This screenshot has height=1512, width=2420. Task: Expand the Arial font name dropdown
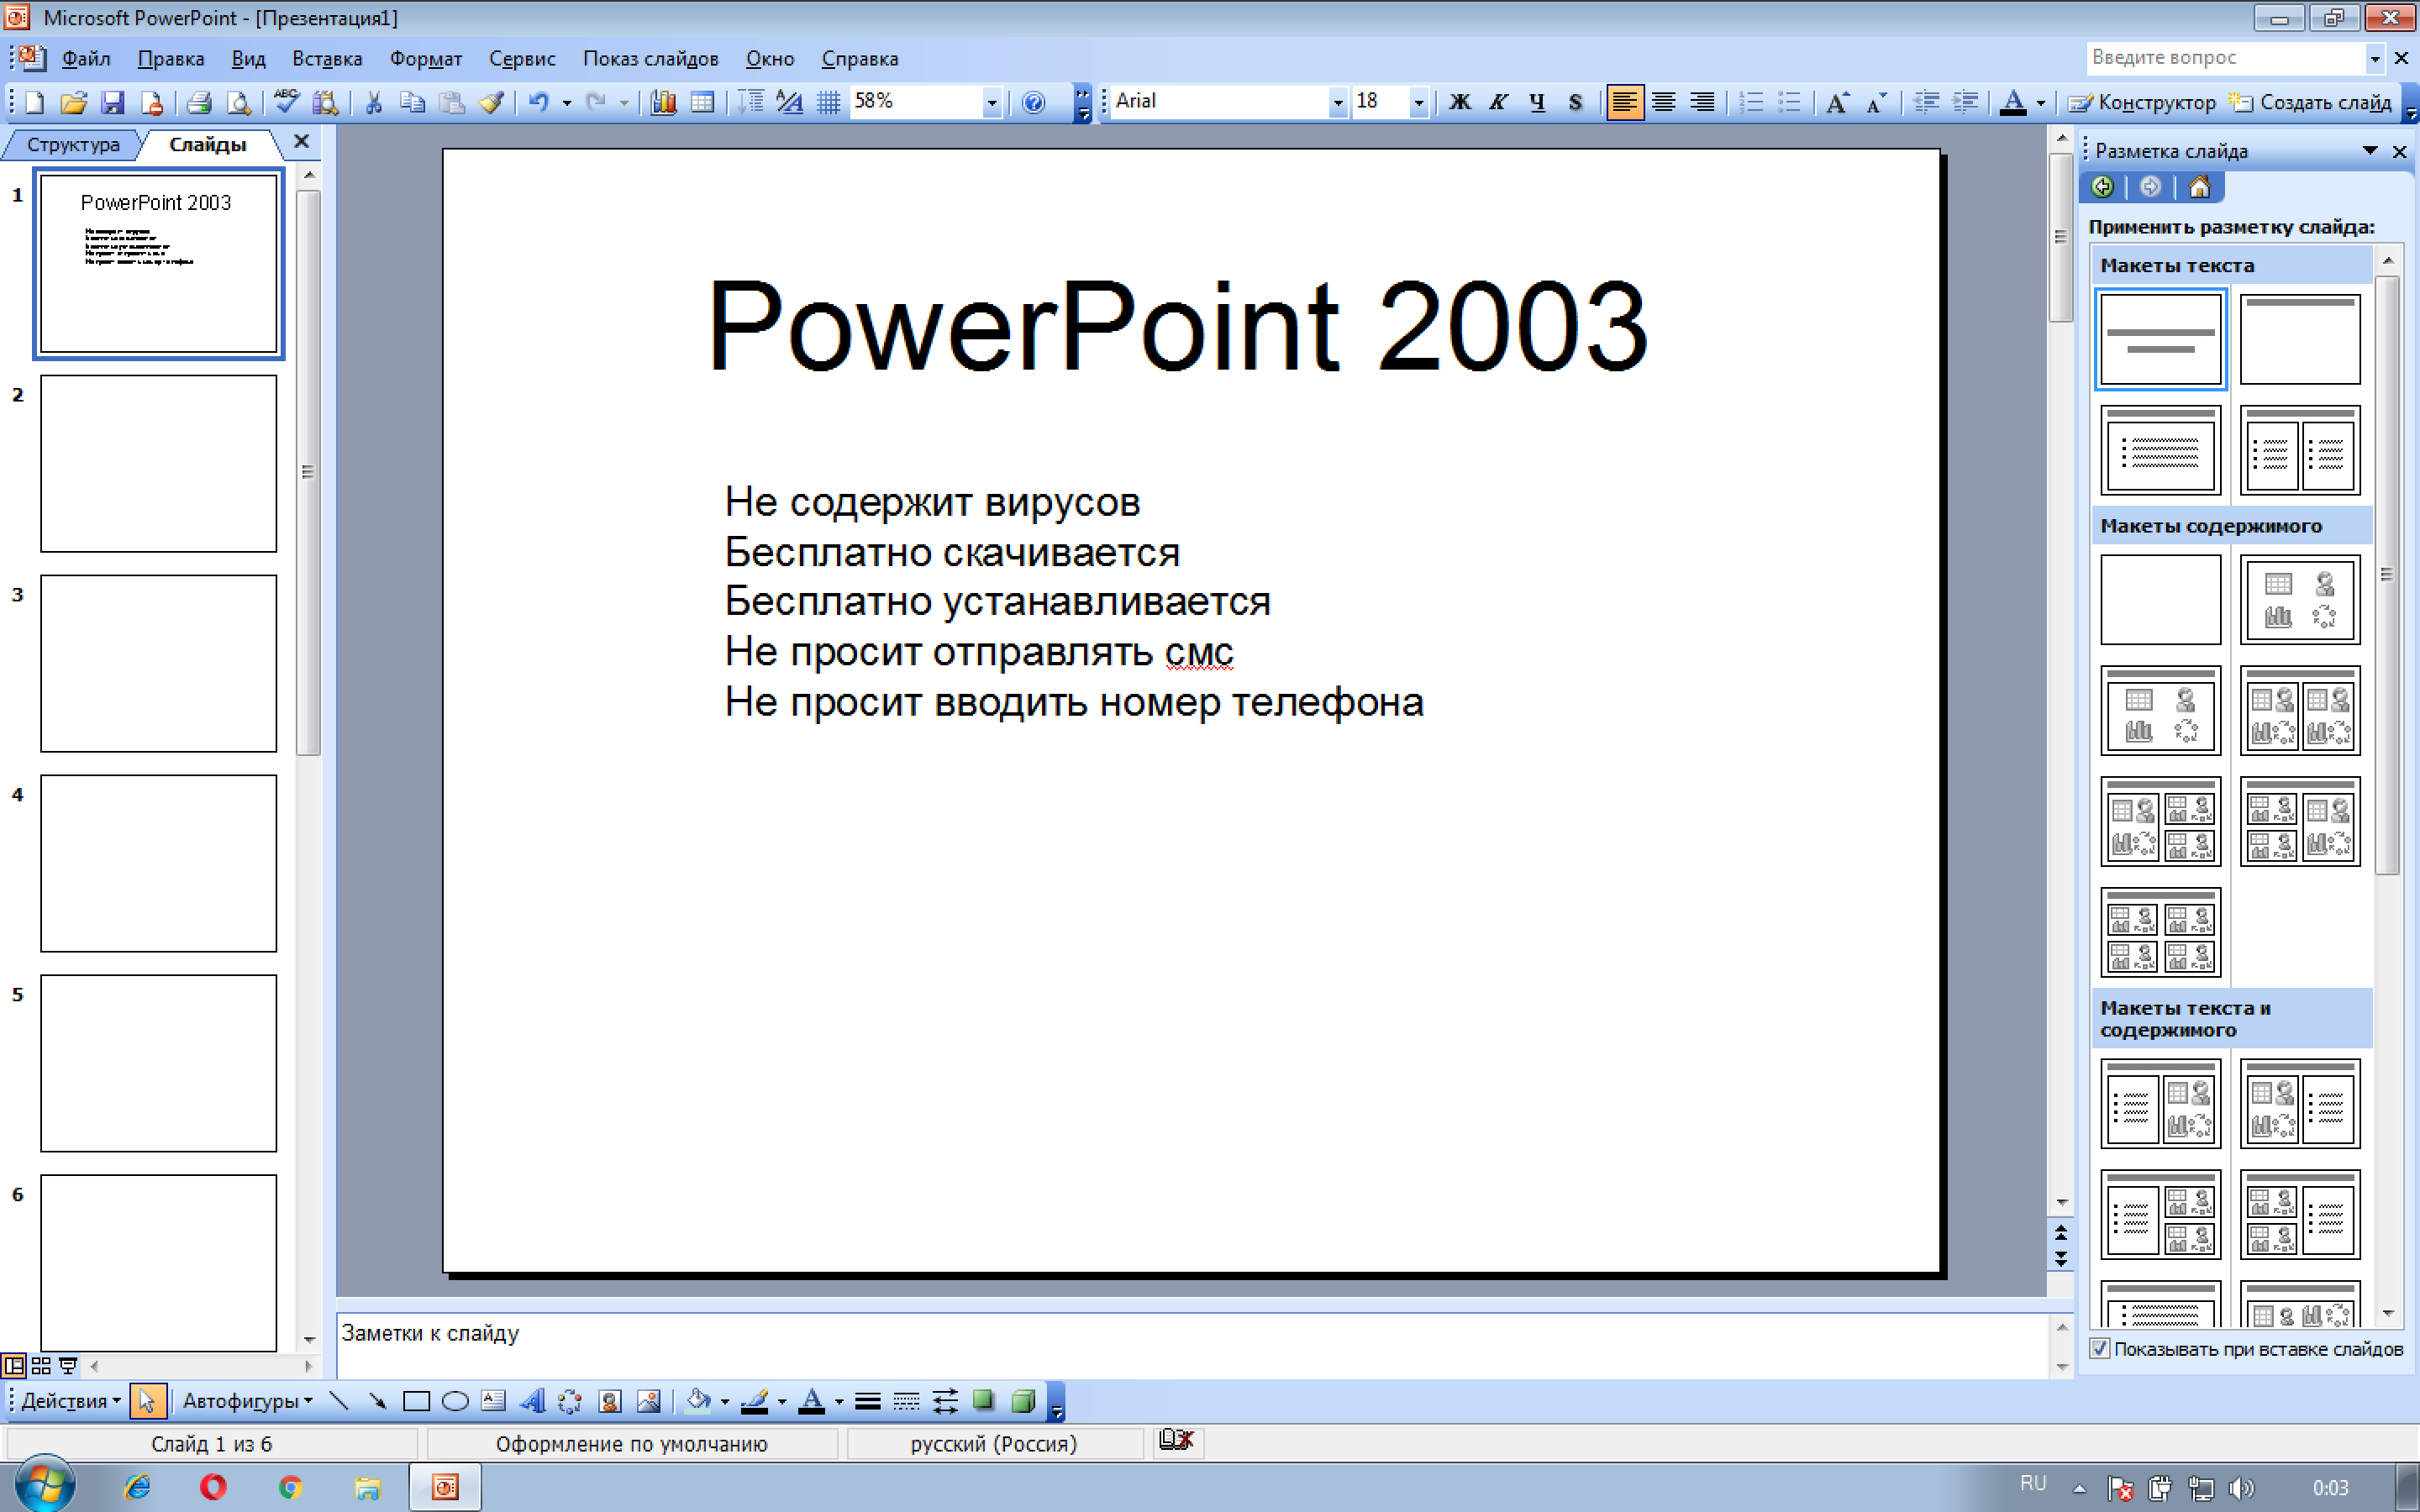tap(1337, 102)
